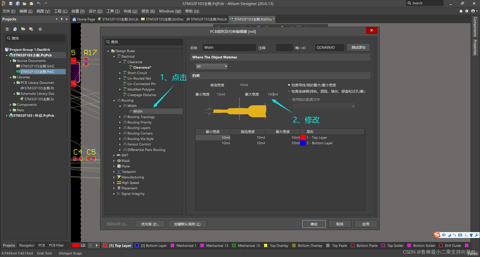Click the 测试语句 button
The image size is (480, 257).
[x=358, y=47]
